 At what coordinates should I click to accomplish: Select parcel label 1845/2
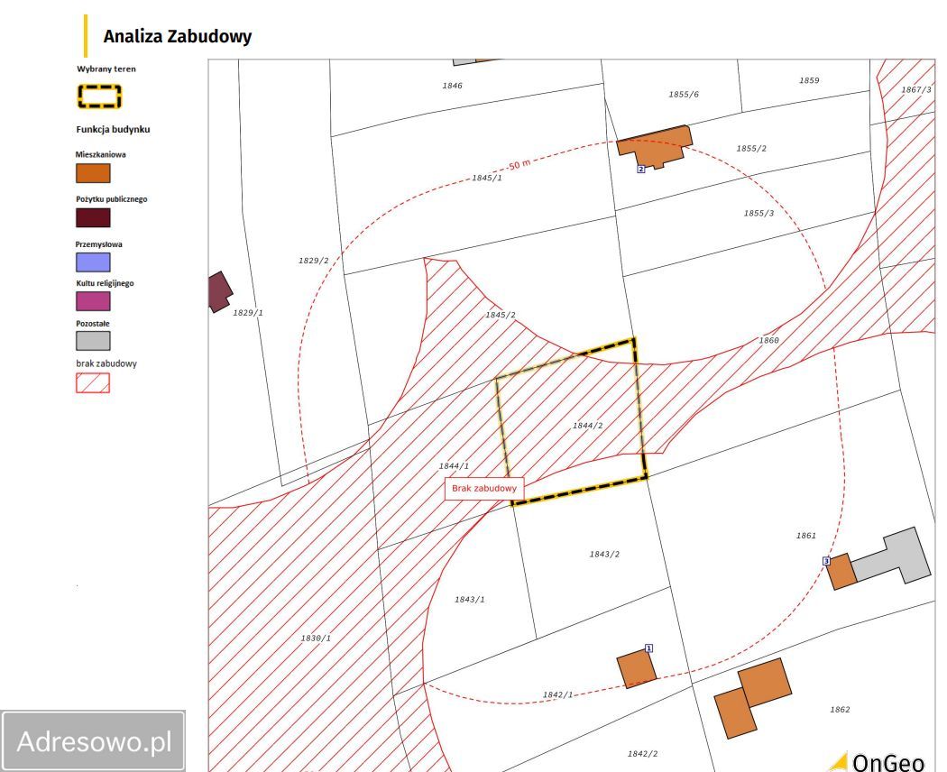pos(501,316)
